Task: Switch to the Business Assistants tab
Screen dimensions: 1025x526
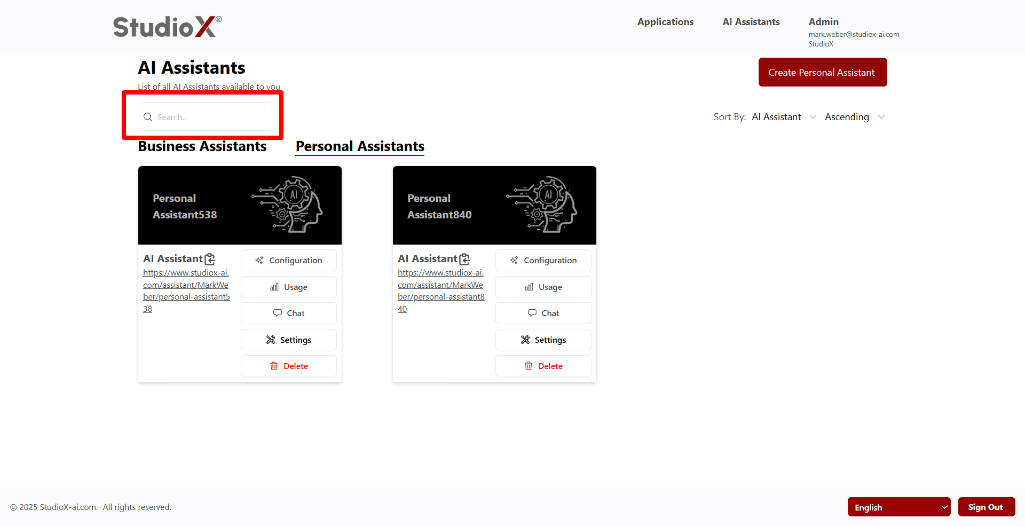Action: [202, 146]
